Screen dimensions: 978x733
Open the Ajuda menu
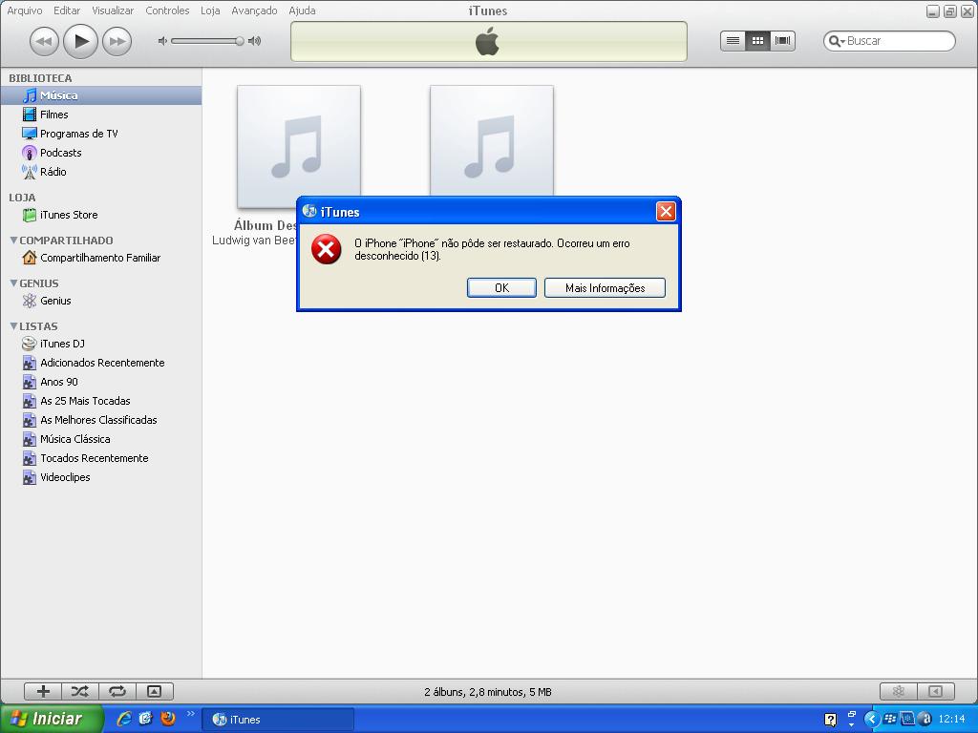(x=302, y=10)
